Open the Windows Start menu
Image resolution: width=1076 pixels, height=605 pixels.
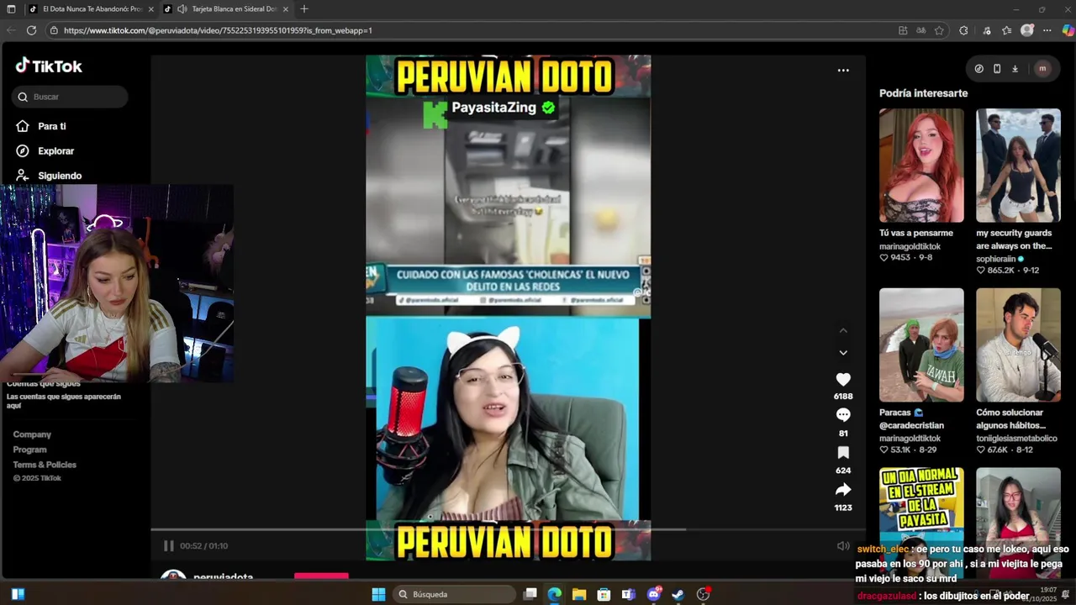[378, 594]
